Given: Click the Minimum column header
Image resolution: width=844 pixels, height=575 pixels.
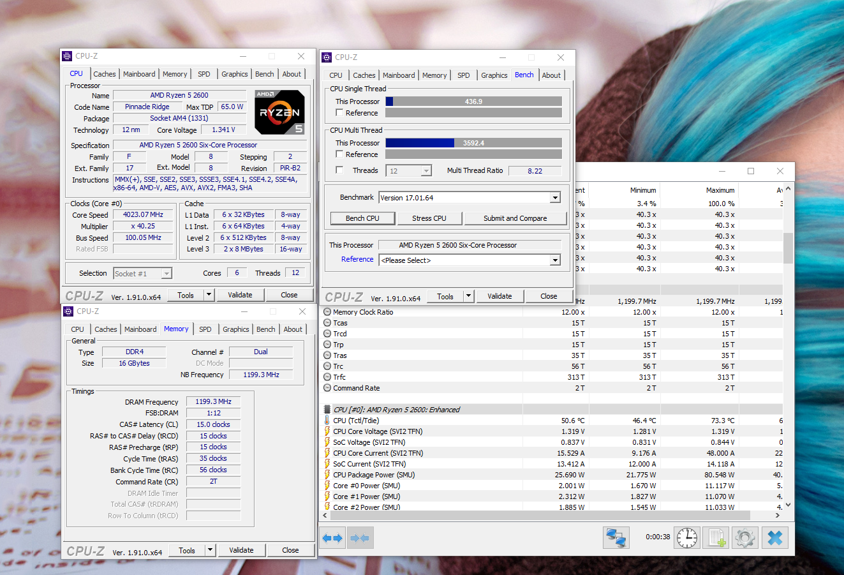Looking at the screenshot, I should [644, 190].
